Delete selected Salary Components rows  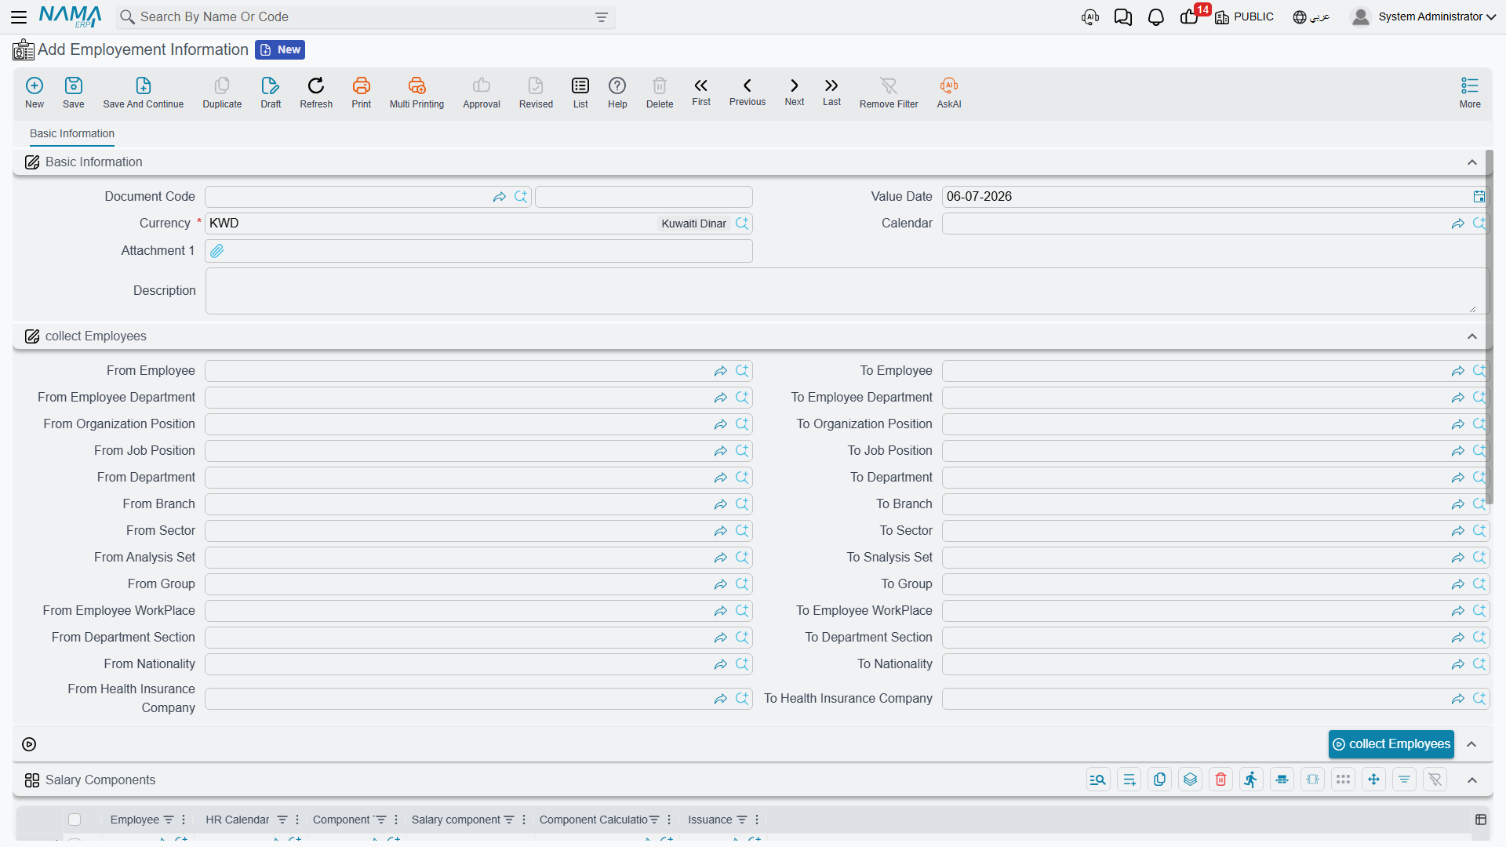tap(1220, 780)
